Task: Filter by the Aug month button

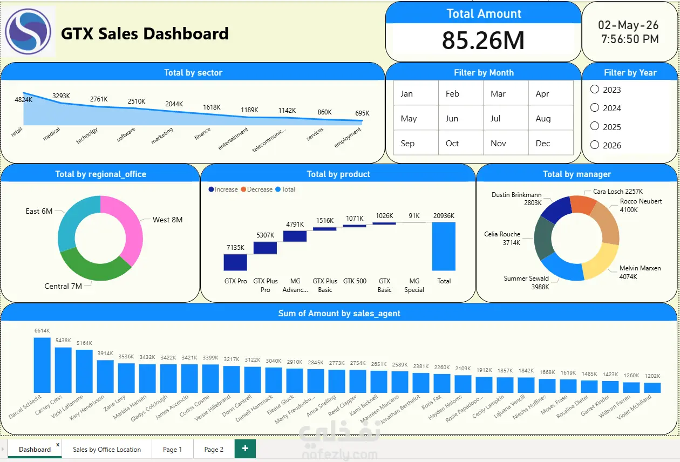Action: coord(551,118)
